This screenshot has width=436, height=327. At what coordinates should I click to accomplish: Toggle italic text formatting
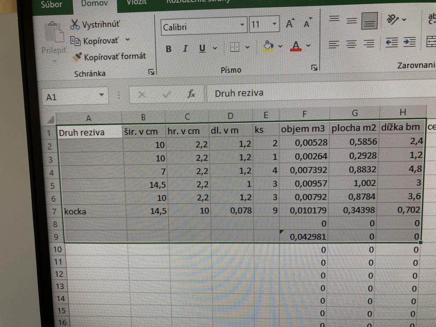pos(185,49)
